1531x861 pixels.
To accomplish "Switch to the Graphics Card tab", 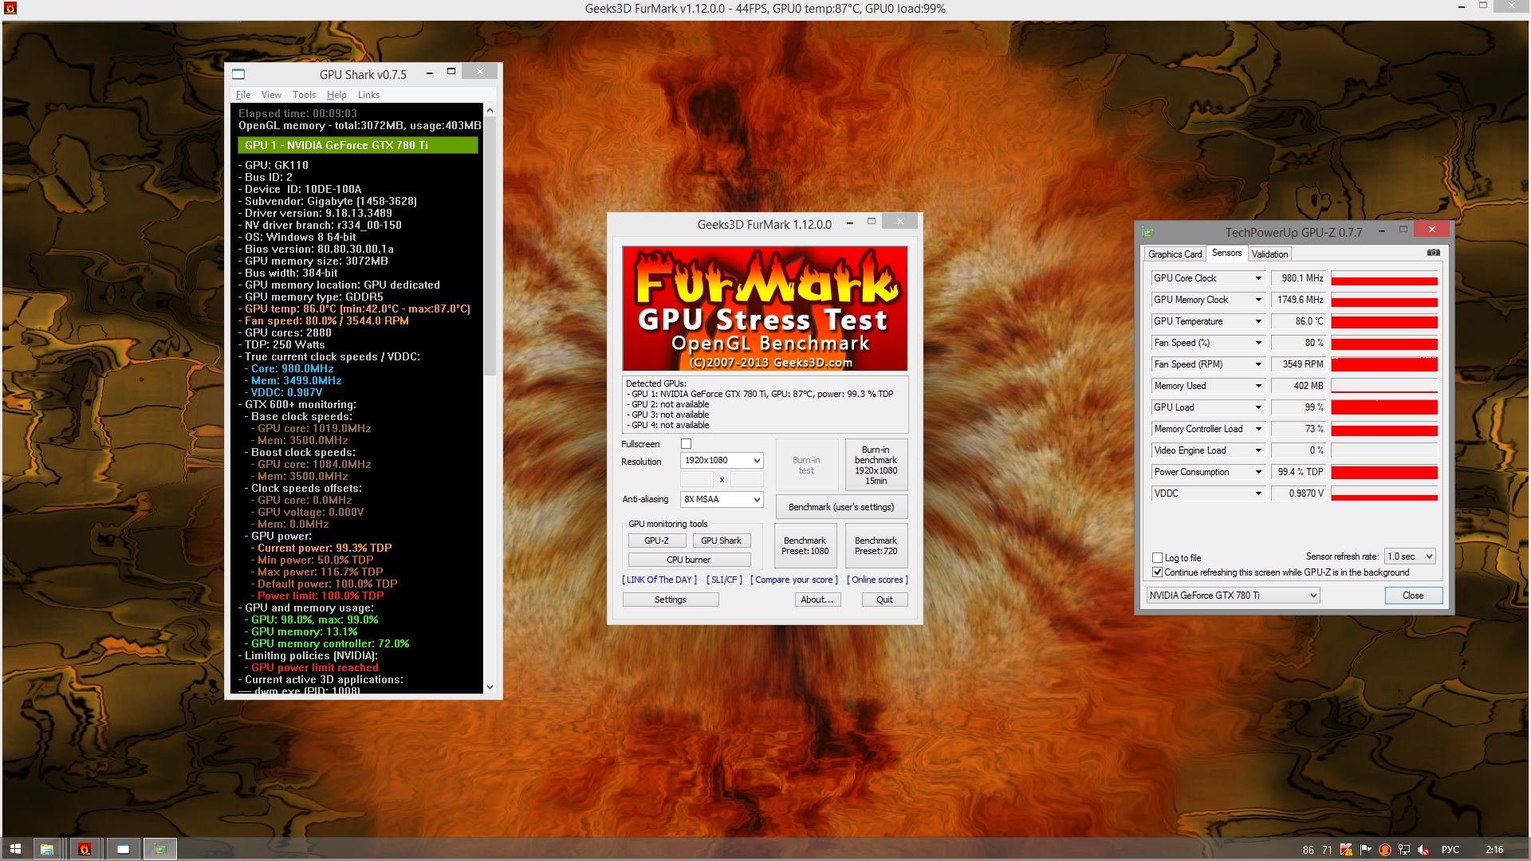I will [x=1175, y=254].
